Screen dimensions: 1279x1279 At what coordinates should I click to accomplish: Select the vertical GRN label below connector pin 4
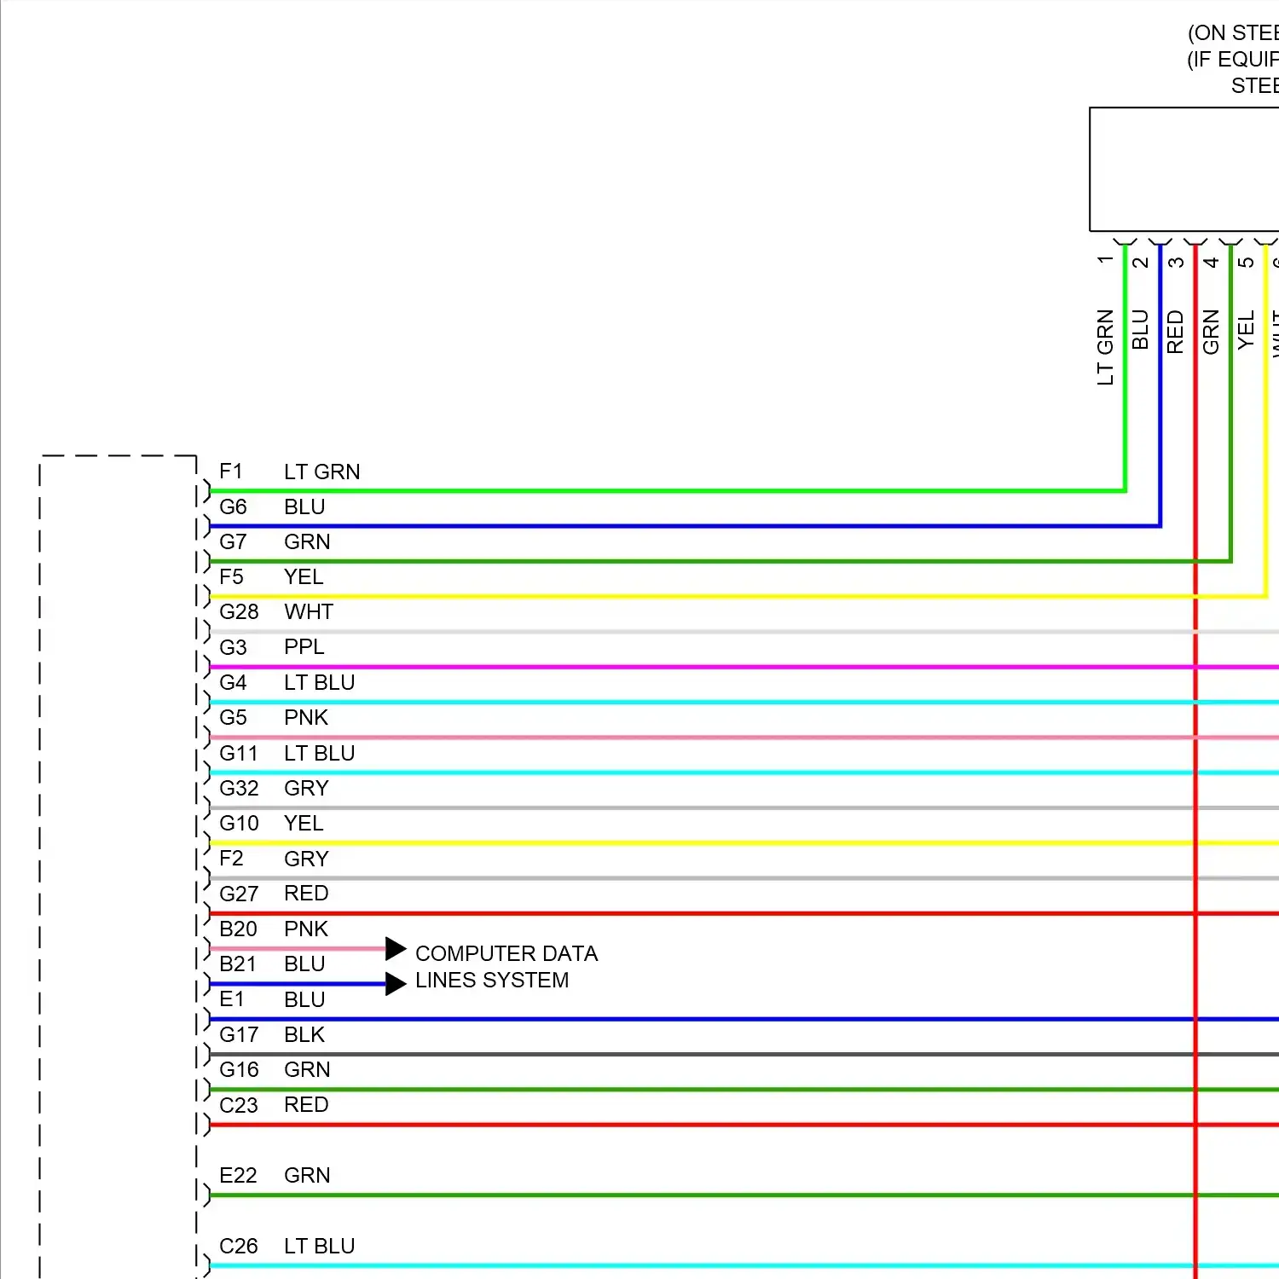pos(1211,332)
